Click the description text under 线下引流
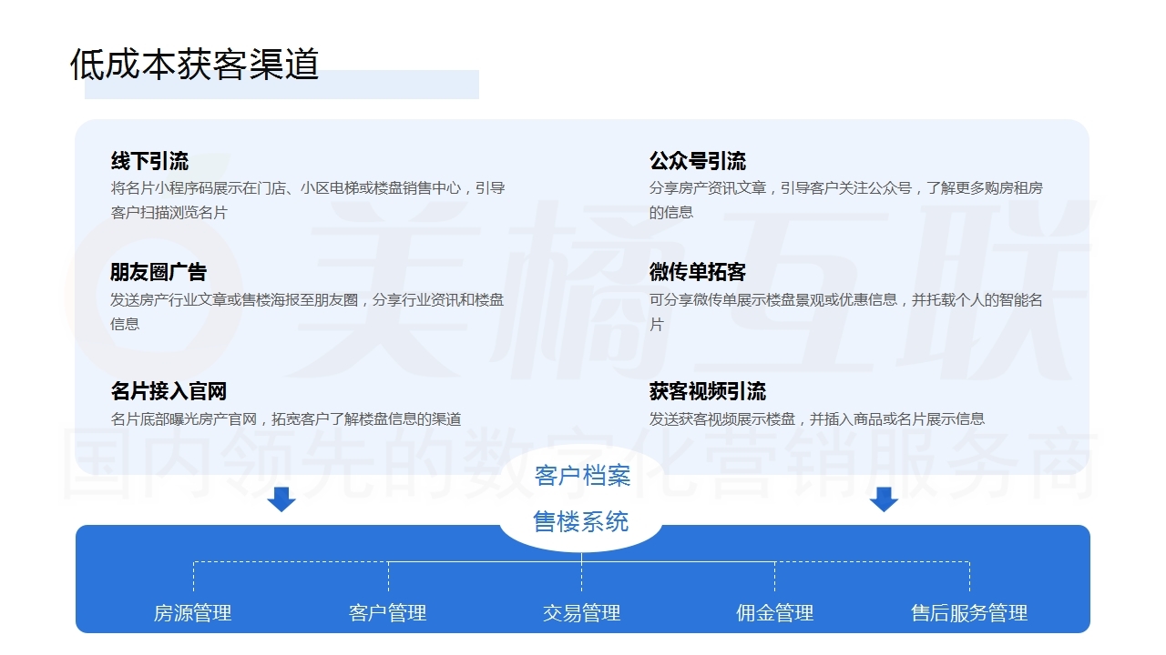The image size is (1166, 655). (308, 200)
